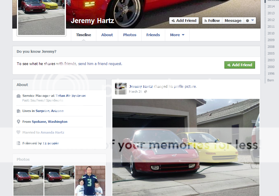Image resolution: width=279 pixels, height=196 pixels.
Task: Select the location pin icon for Spokane, Washington
Action: click(19, 122)
